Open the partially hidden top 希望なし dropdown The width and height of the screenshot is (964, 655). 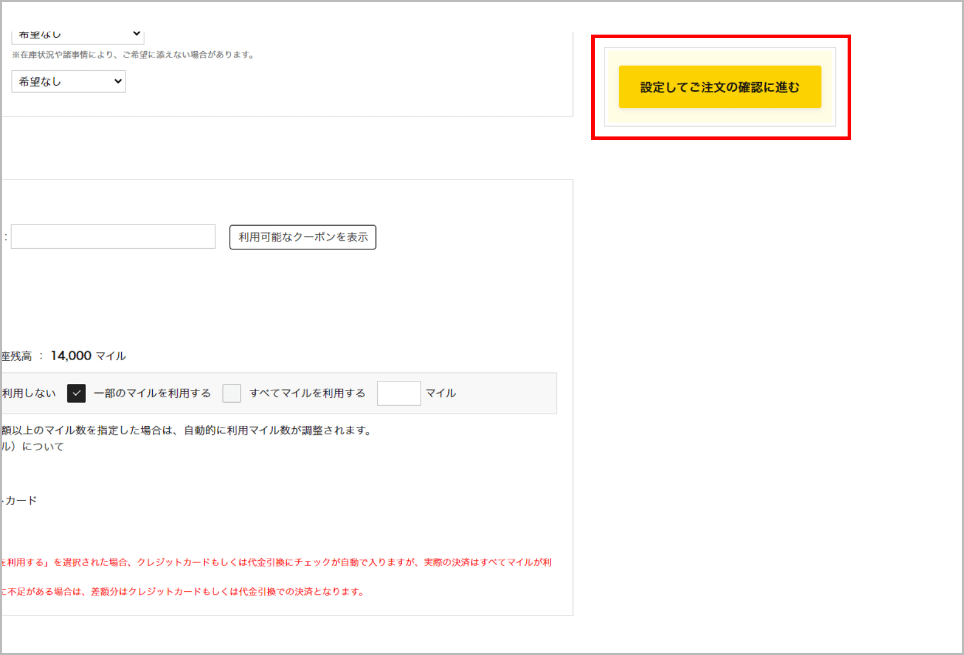click(x=78, y=36)
